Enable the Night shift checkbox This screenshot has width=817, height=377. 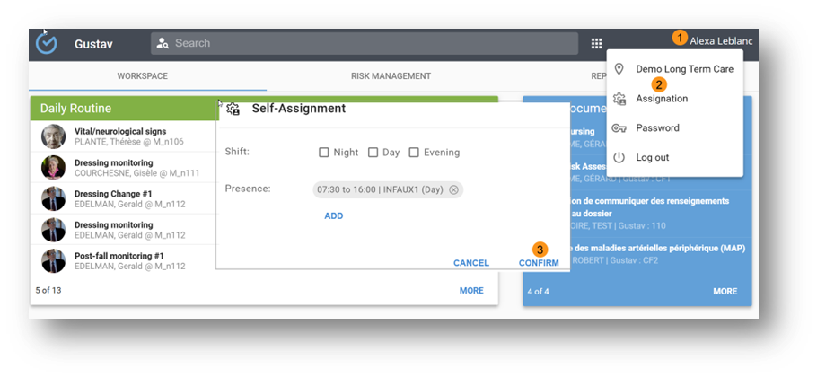tap(324, 153)
